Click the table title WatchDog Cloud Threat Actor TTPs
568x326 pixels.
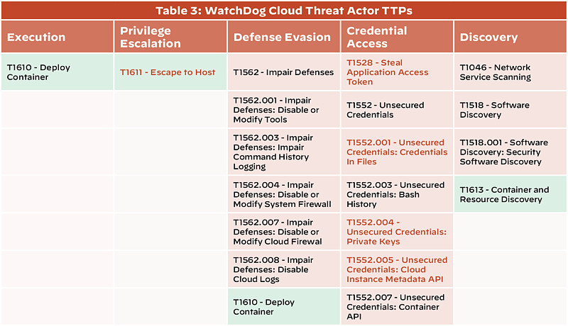(x=284, y=10)
